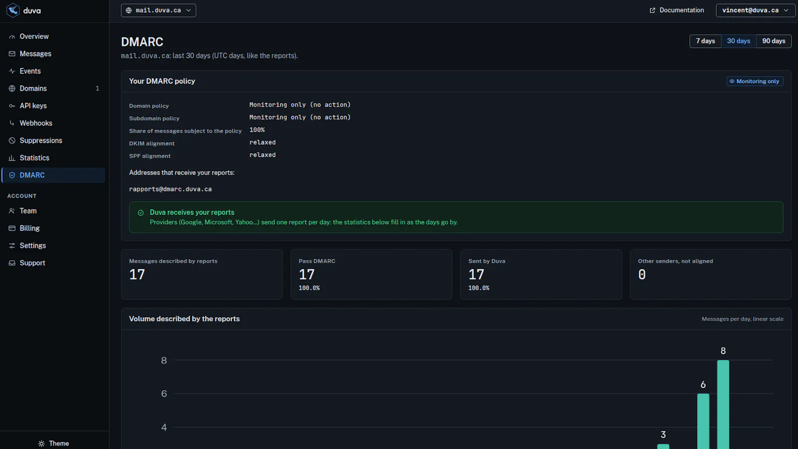This screenshot has width=798, height=449.
Task: Open the mail.duva.ca domain dropdown
Action: (158, 10)
